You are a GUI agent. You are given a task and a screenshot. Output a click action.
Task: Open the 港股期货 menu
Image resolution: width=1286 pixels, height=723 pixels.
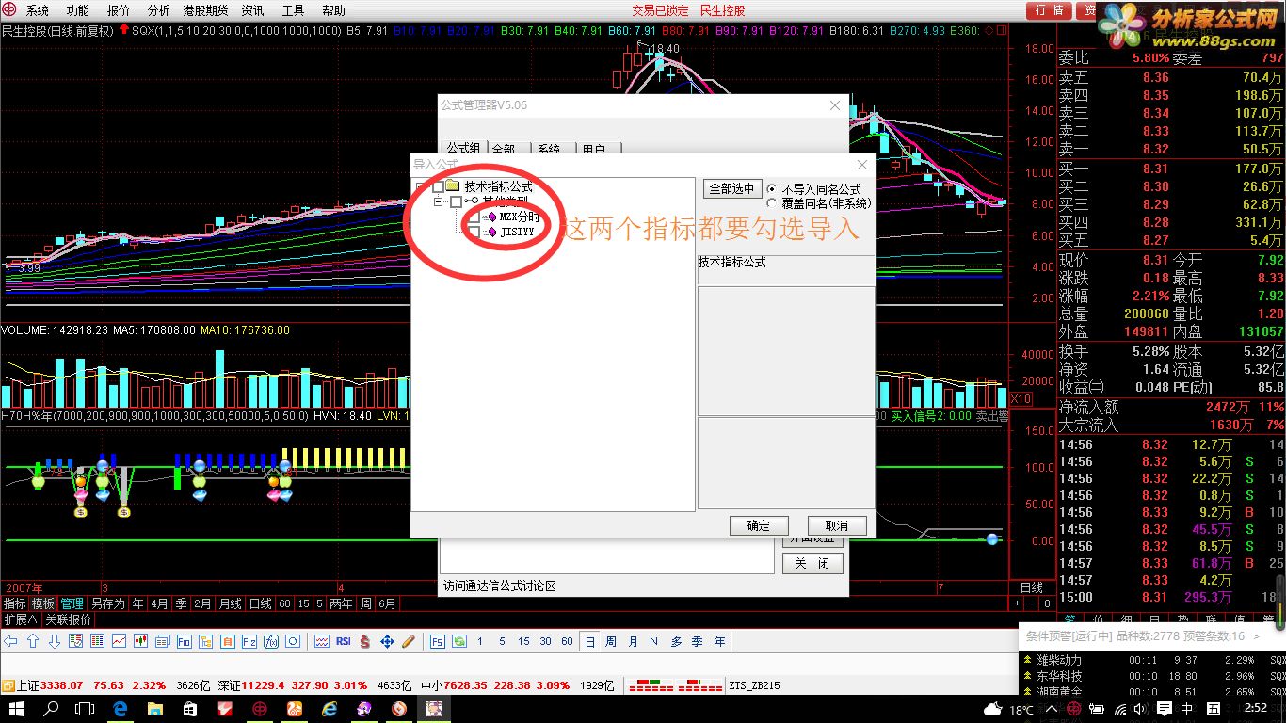coord(205,10)
